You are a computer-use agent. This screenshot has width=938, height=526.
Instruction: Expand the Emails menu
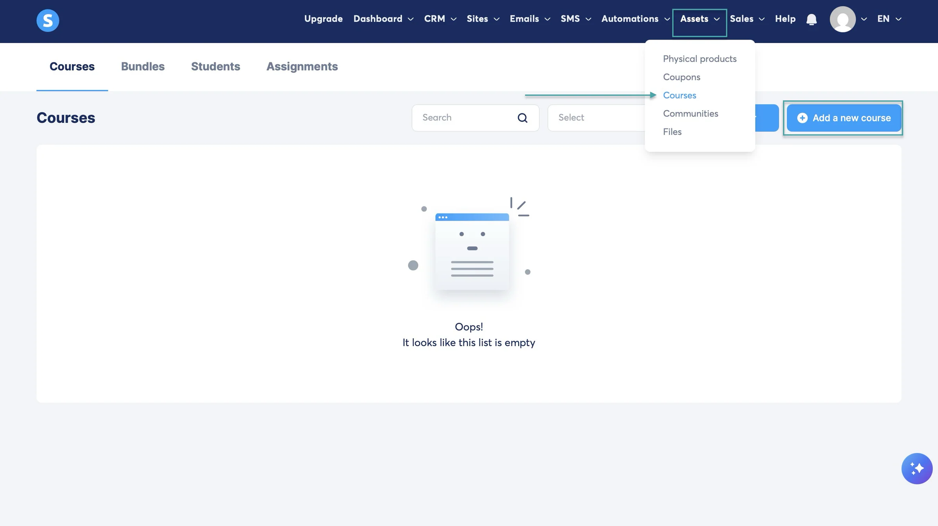tap(530, 19)
